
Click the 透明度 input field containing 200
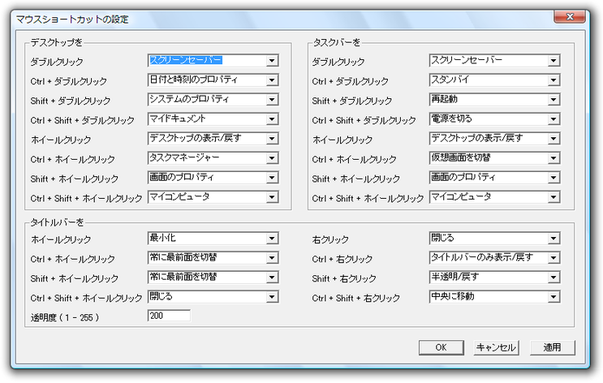point(169,316)
